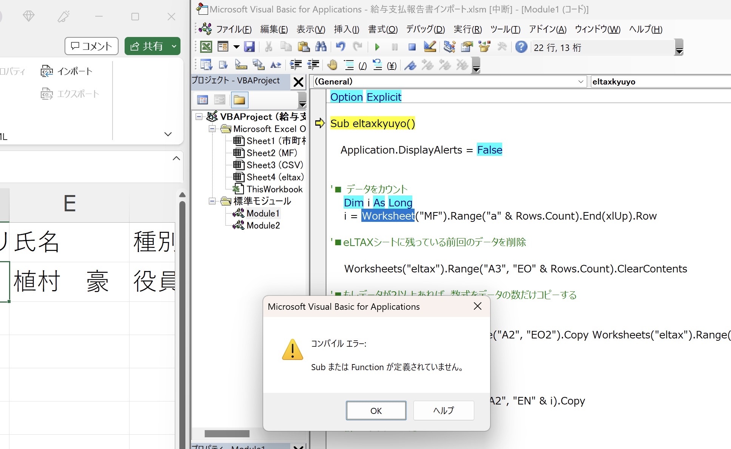Collapse the VBAProject root node
The height and width of the screenshot is (449, 731).
click(x=199, y=117)
